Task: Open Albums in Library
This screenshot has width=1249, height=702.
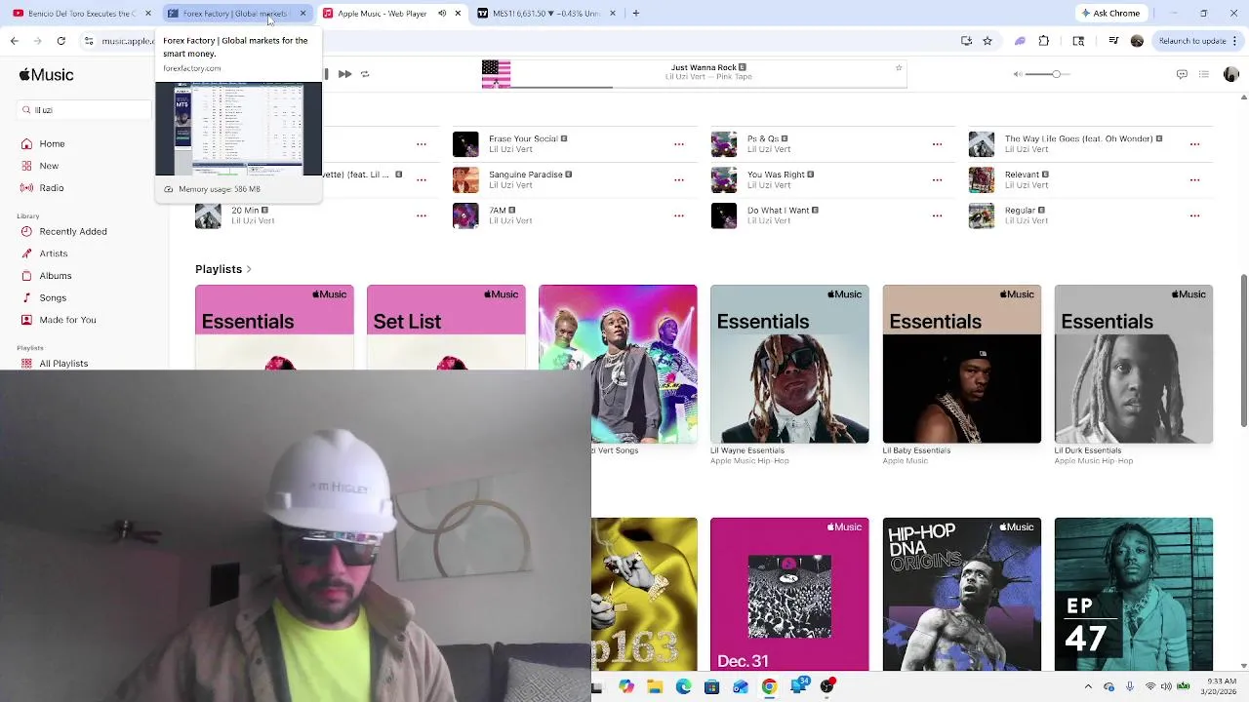Action: [x=56, y=276]
